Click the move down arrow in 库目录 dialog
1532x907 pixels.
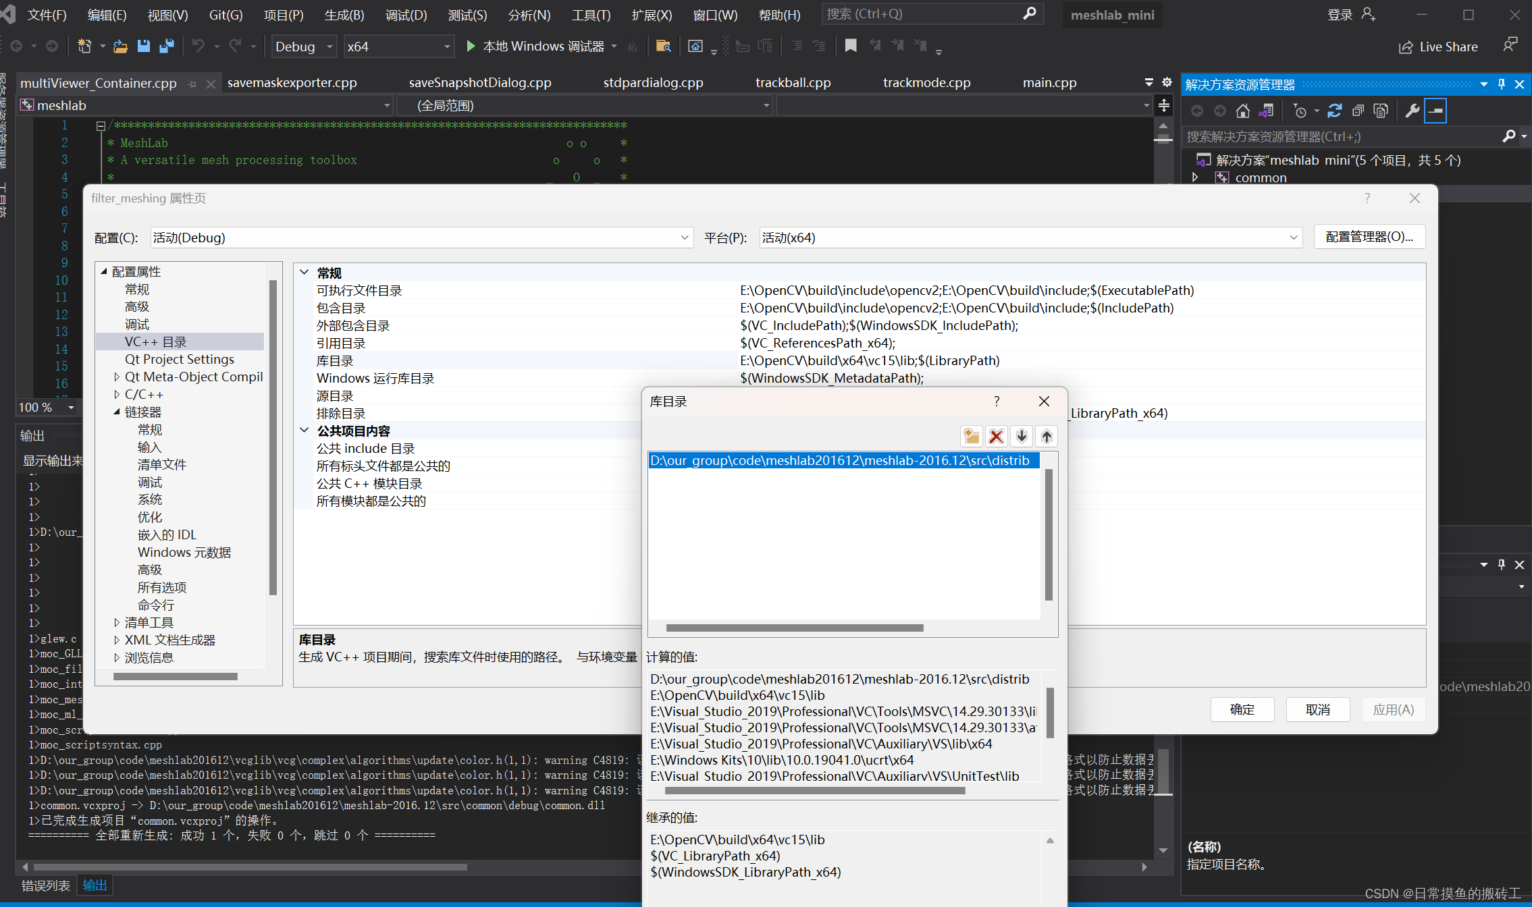(x=1021, y=436)
